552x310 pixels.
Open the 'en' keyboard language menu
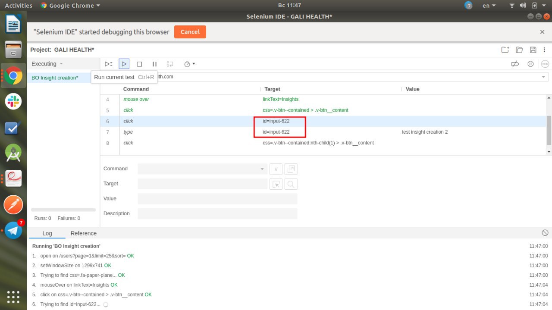pos(489,6)
